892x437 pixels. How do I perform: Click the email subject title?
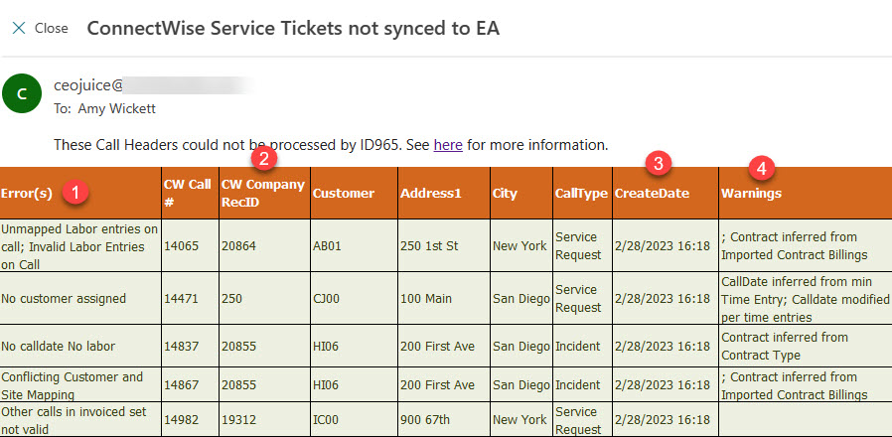293,28
